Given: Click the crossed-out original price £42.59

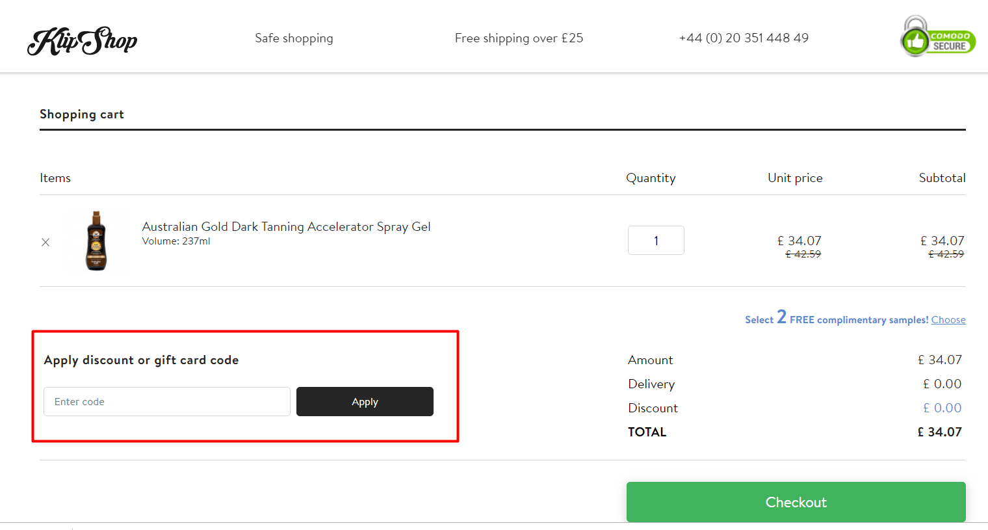Looking at the screenshot, I should pos(803,254).
